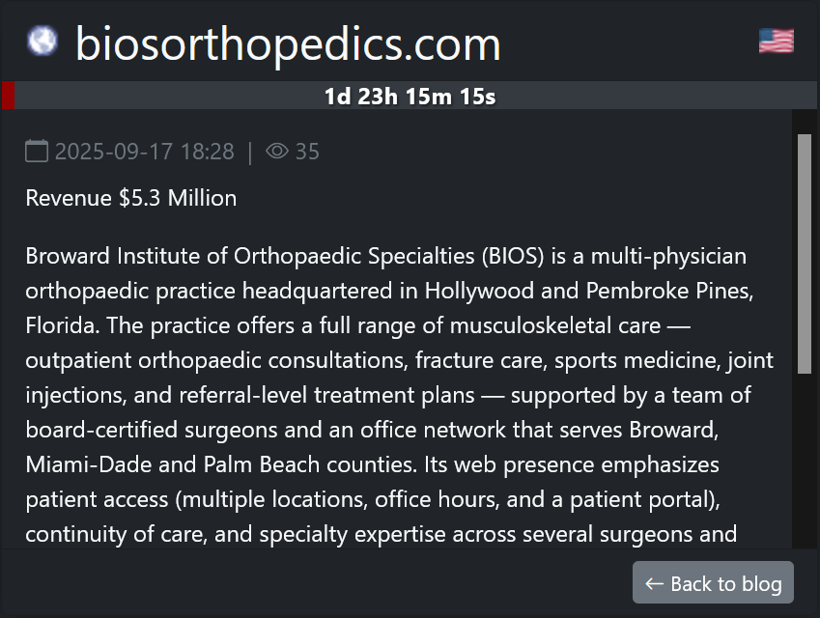
Task: Click the globe icon beside the site title
Action: (42, 41)
